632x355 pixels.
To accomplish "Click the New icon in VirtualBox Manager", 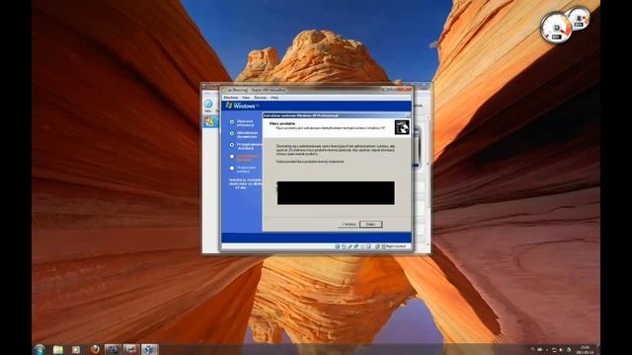I will (208, 106).
